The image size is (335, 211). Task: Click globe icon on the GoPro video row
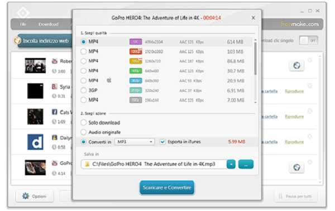coord(296,167)
